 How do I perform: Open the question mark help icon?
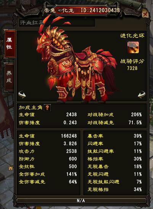(47, 108)
